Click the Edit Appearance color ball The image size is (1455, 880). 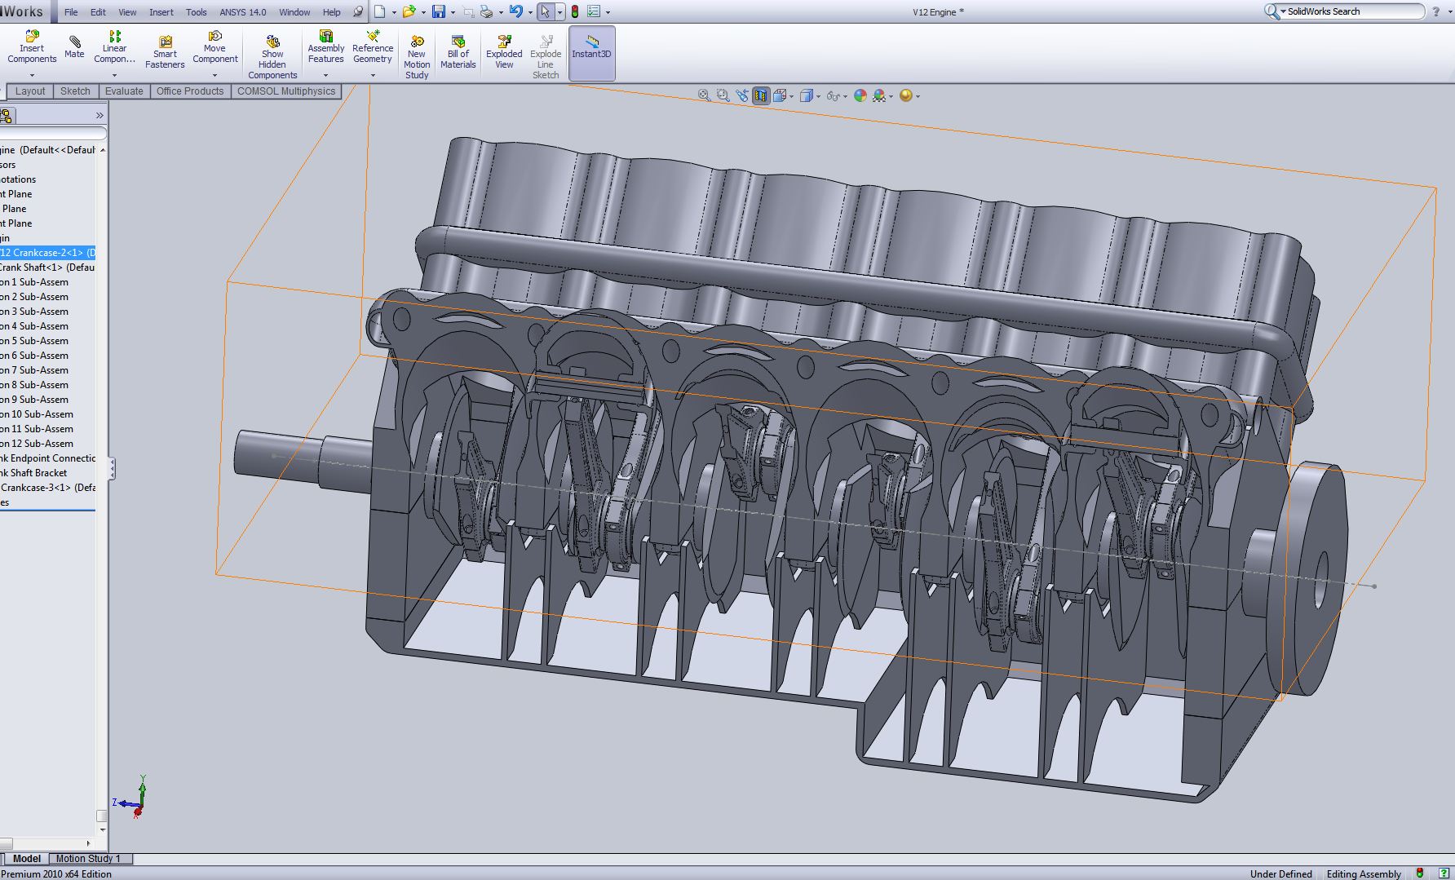click(x=860, y=95)
